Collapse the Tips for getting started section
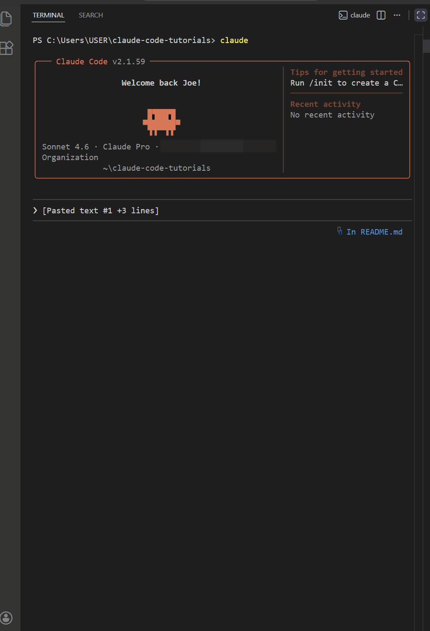430x631 pixels. [346, 72]
